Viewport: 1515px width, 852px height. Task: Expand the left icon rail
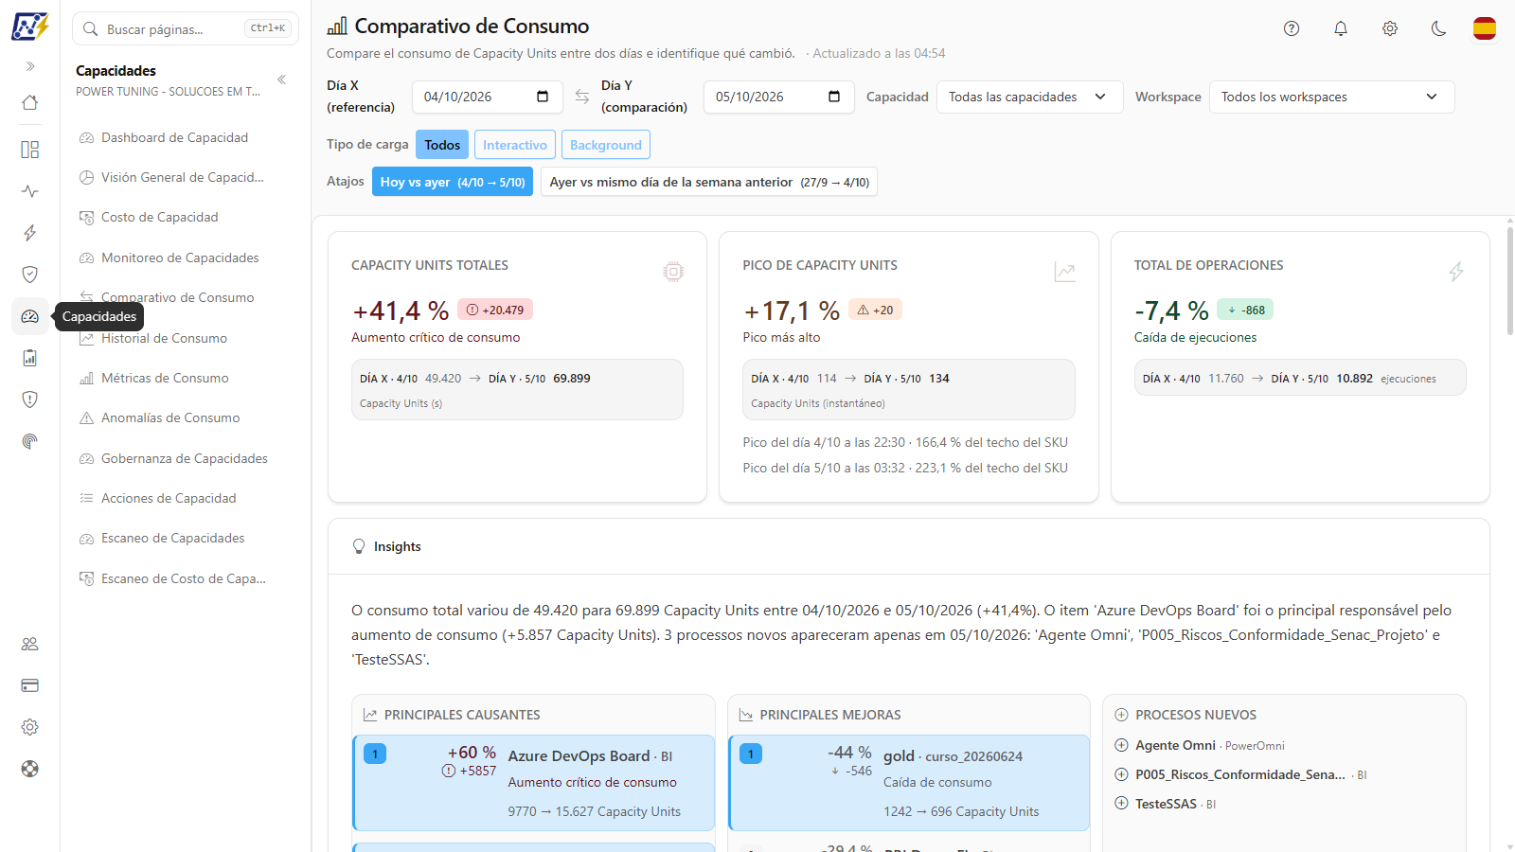coord(30,66)
